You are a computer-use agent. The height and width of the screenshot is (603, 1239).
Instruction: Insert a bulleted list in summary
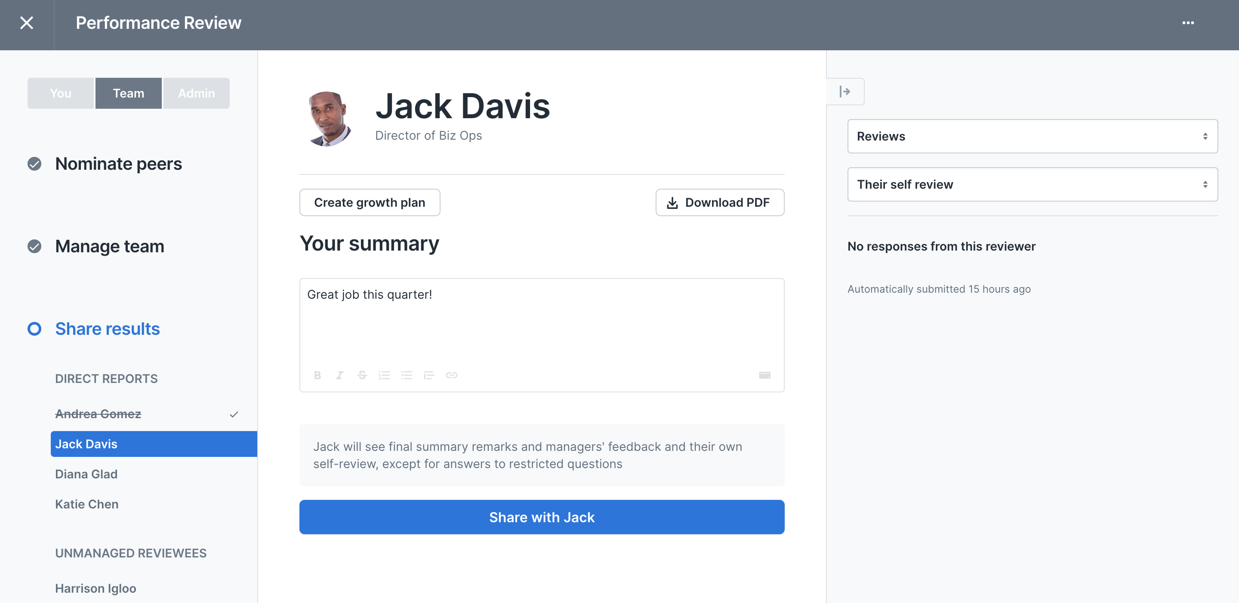pyautogui.click(x=407, y=375)
